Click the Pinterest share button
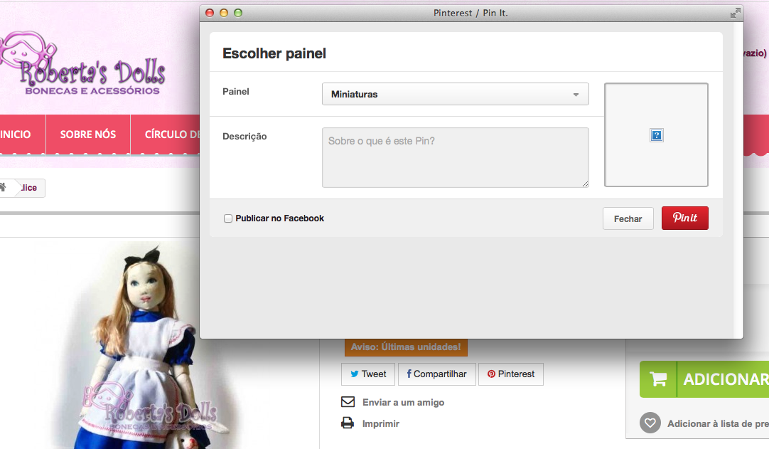The image size is (769, 449). 510,374
